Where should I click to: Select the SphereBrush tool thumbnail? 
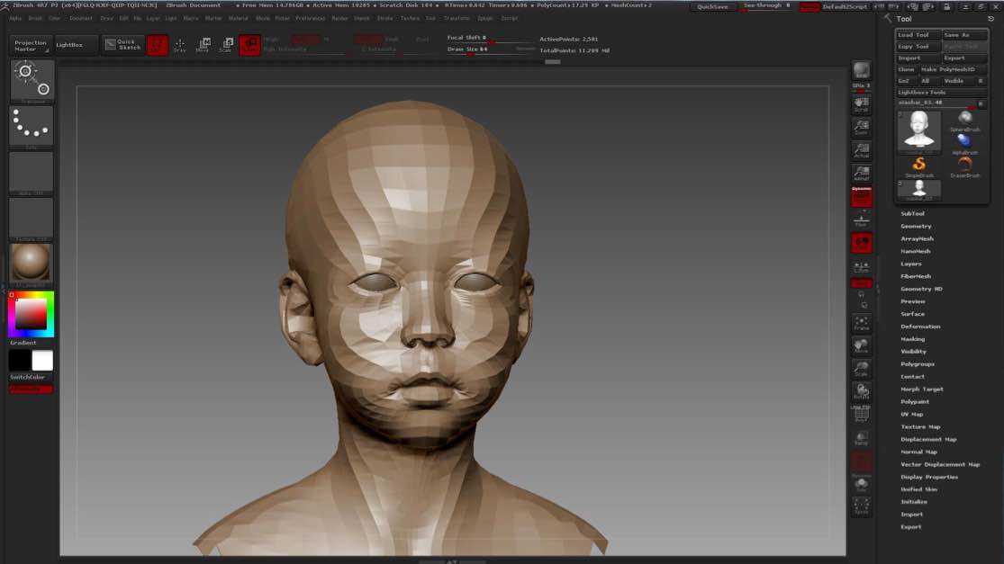pyautogui.click(x=965, y=121)
